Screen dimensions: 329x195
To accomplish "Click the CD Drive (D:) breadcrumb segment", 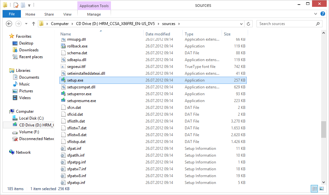I will click(116, 24).
